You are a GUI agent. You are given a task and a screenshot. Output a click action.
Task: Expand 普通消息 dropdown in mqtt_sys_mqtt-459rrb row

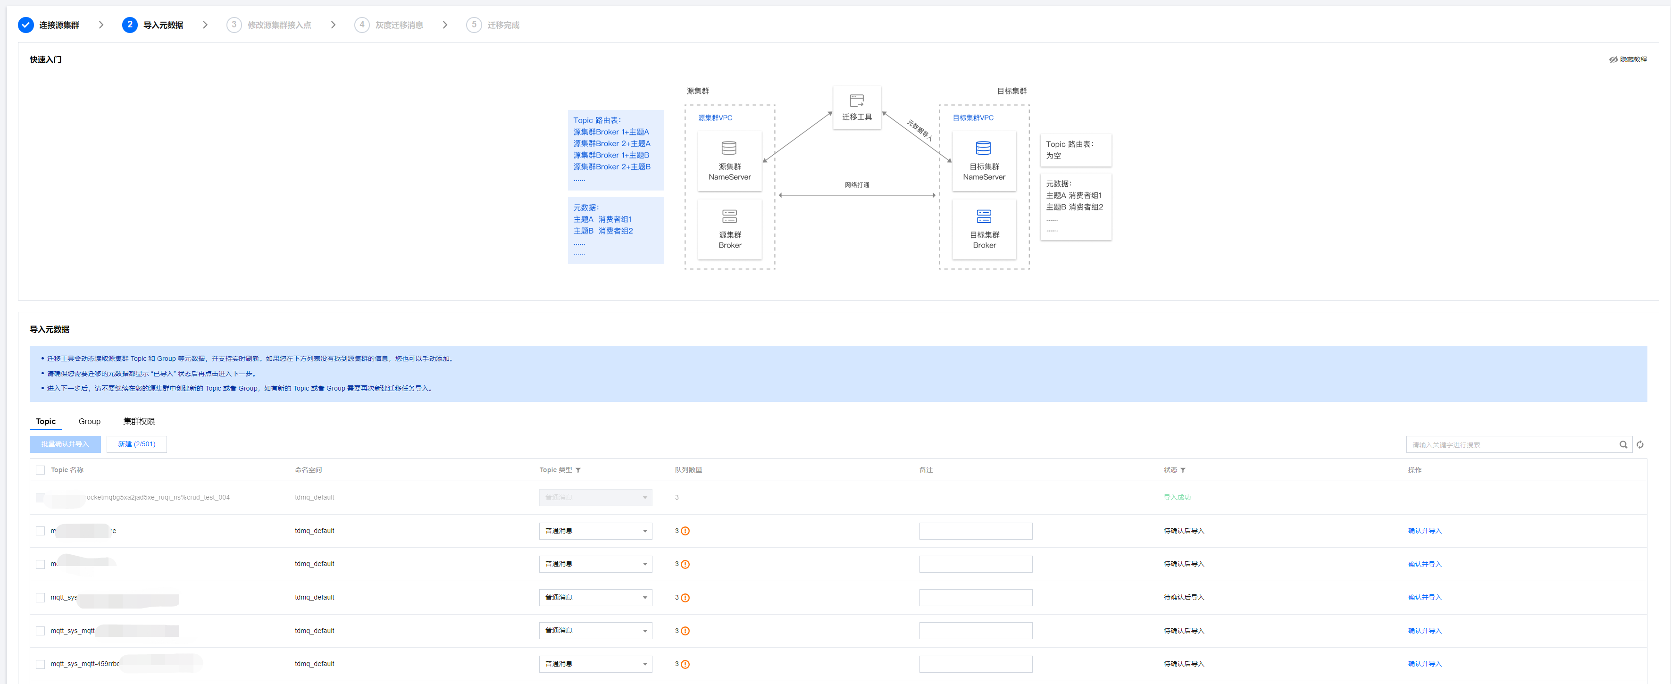coord(595,664)
